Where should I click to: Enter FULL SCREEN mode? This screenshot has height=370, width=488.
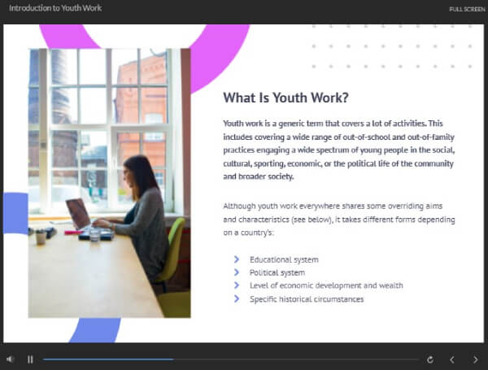click(467, 9)
